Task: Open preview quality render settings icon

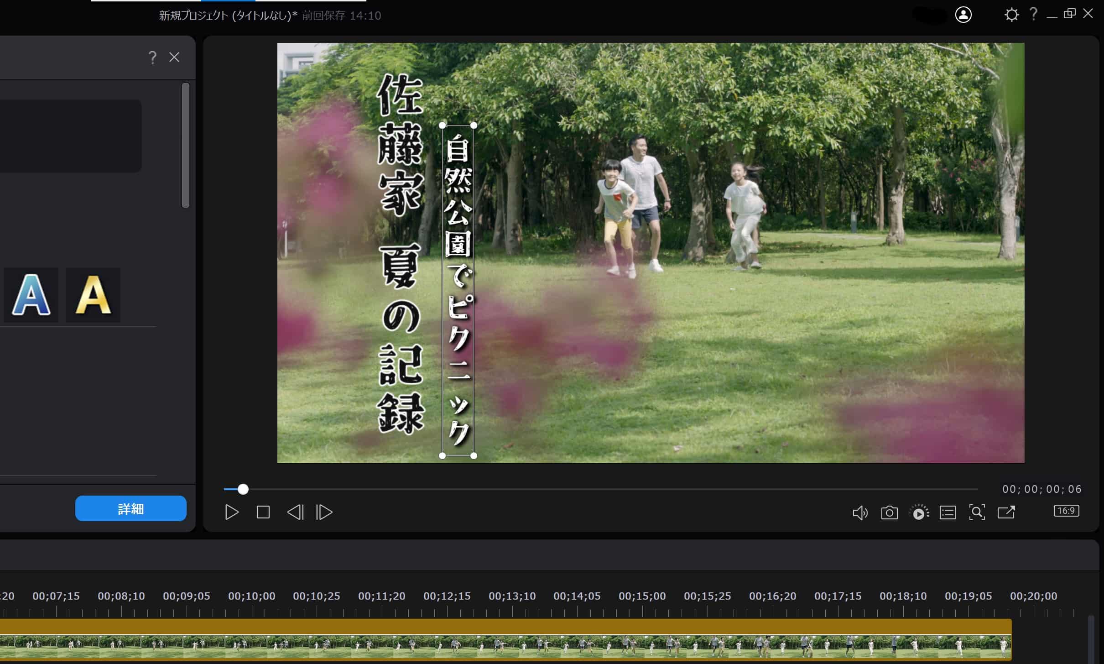Action: (919, 512)
